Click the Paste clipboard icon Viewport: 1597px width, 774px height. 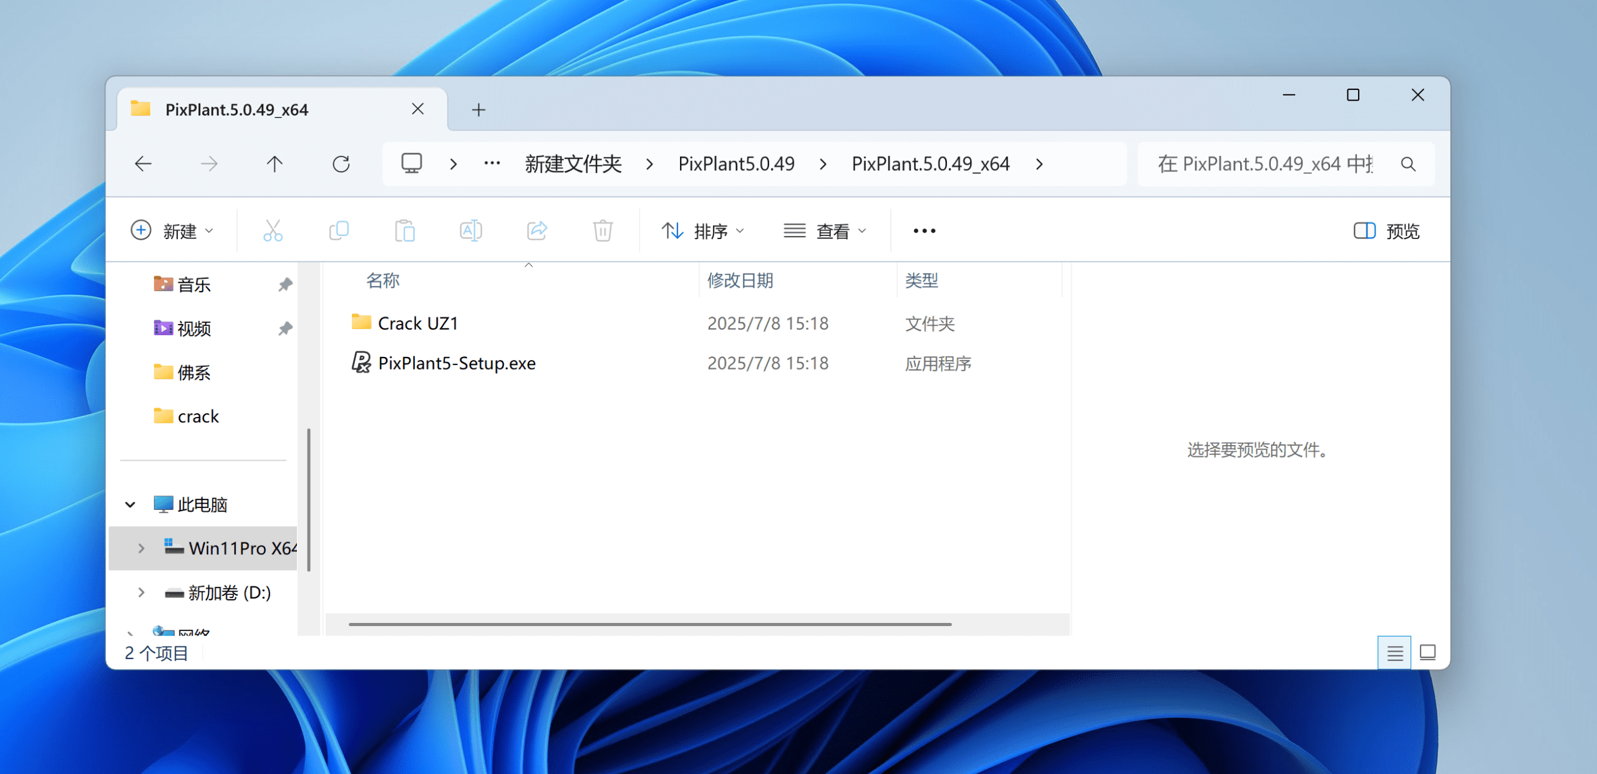pos(404,231)
